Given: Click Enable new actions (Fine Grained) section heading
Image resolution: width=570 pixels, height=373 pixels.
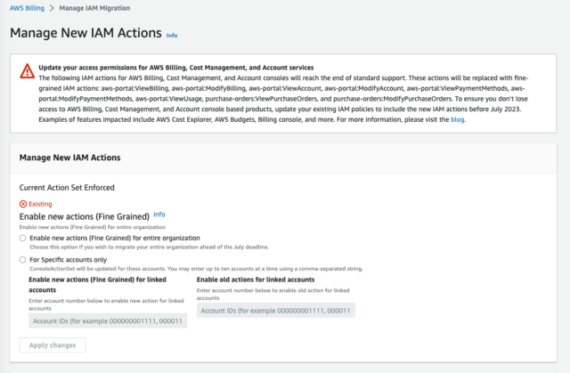Looking at the screenshot, I should pyautogui.click(x=85, y=216).
